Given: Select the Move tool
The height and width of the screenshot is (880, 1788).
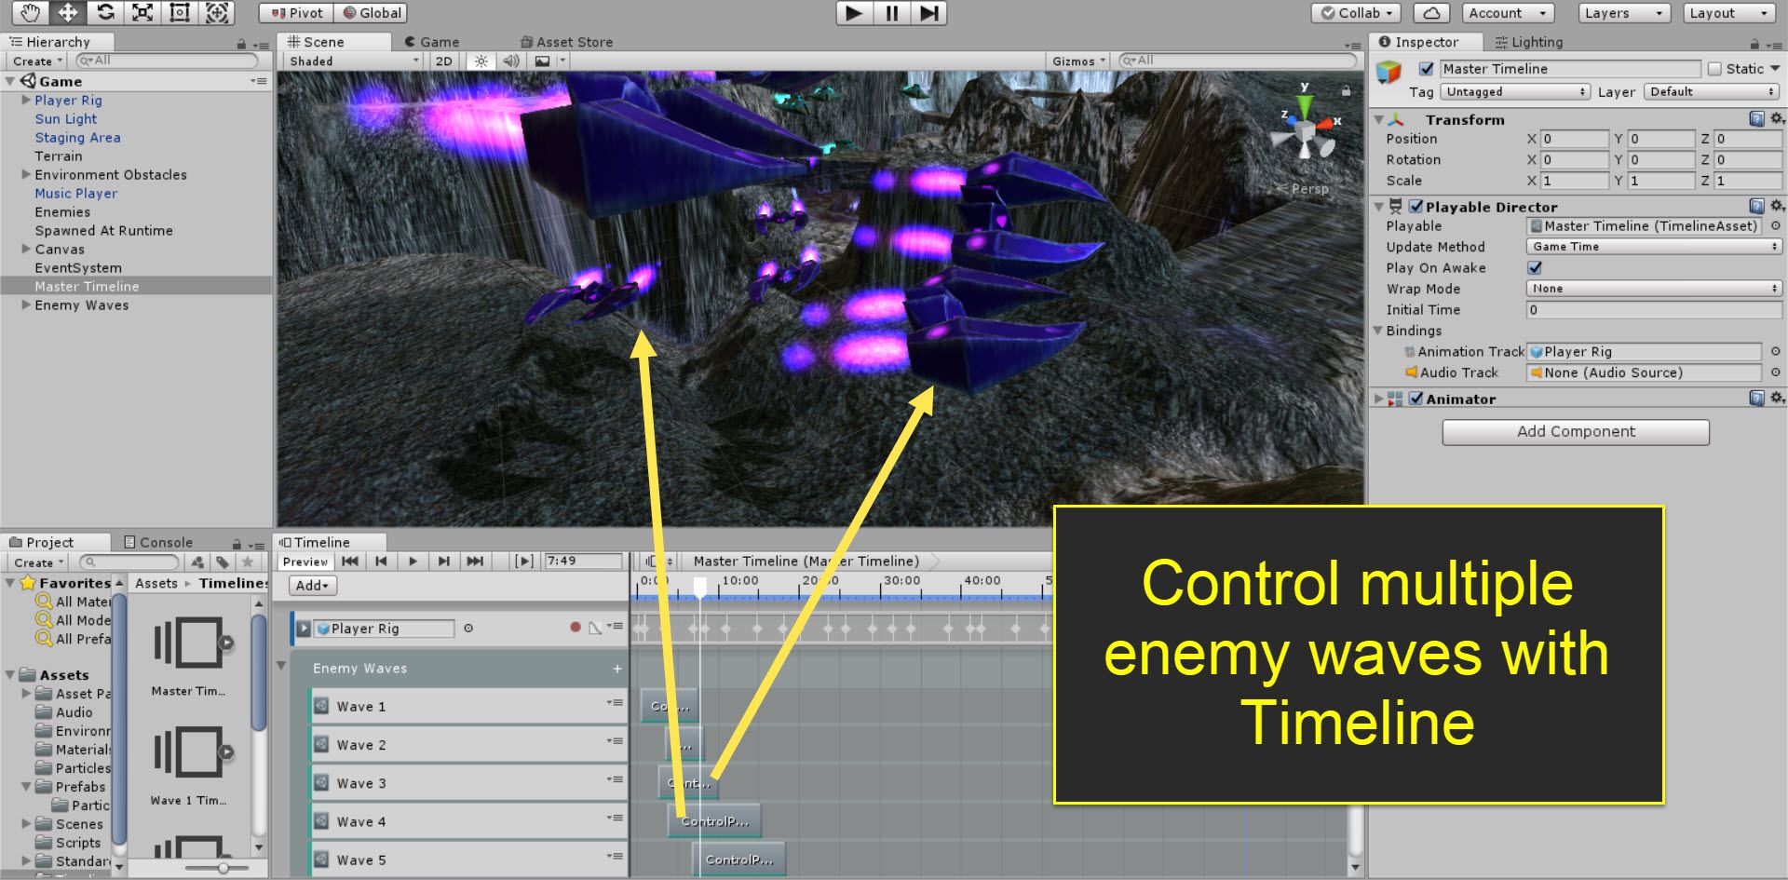Looking at the screenshot, I should (66, 13).
